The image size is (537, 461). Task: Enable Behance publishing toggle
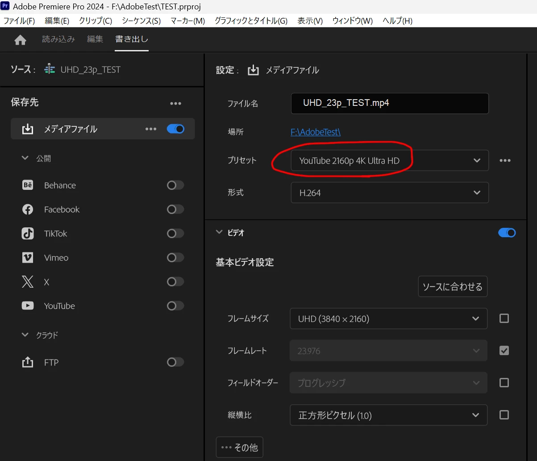[175, 185]
